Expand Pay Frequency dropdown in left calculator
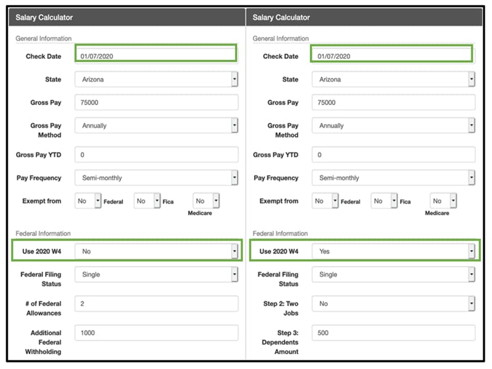The width and height of the screenshot is (492, 369). pos(156,178)
